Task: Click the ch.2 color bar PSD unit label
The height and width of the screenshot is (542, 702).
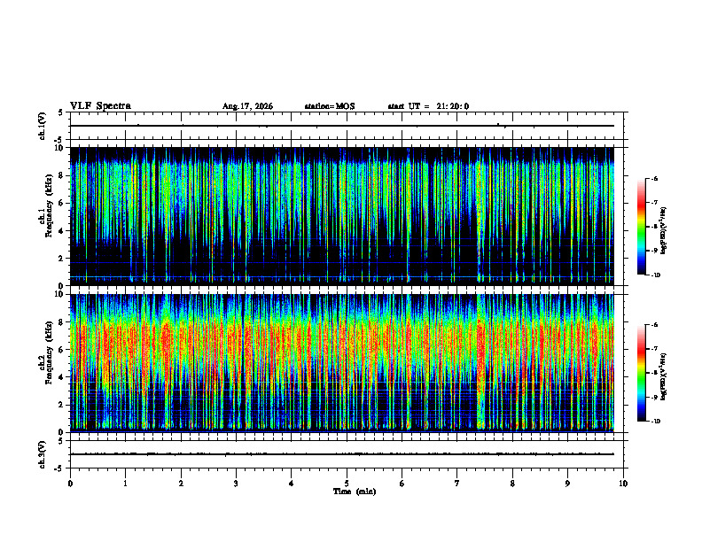Action: 664,376
